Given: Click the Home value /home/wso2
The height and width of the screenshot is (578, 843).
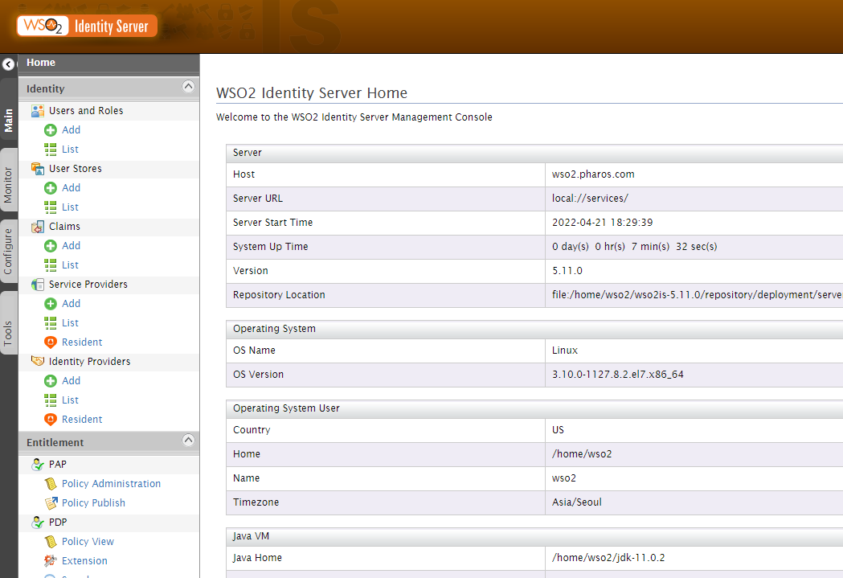Looking at the screenshot, I should [582, 454].
